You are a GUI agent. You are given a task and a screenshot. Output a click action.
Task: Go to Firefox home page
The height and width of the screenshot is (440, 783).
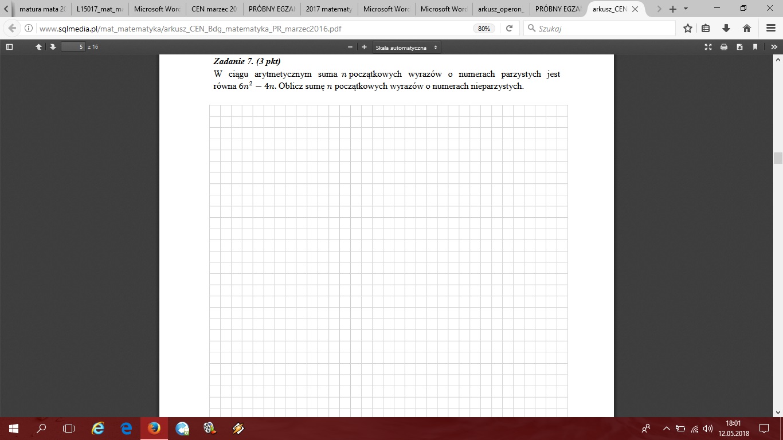coord(747,28)
